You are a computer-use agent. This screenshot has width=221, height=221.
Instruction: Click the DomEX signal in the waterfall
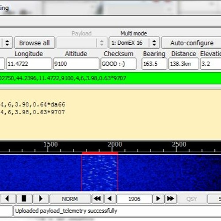click(100, 173)
